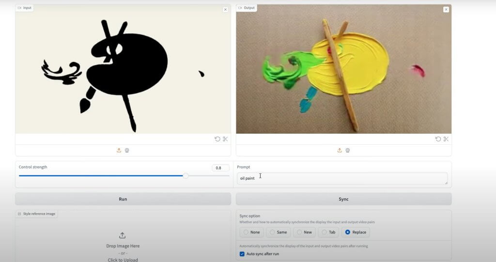Pick the Tab sync option

pos(328,232)
